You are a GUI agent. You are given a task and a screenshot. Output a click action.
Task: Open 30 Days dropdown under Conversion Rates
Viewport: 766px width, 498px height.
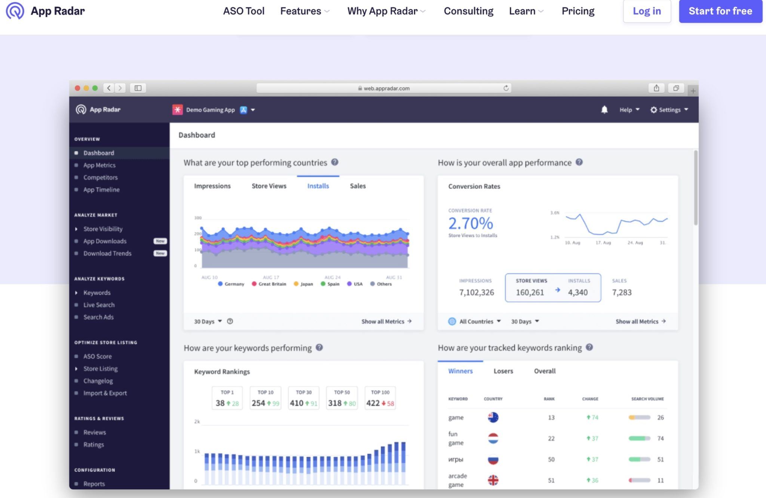(x=525, y=321)
